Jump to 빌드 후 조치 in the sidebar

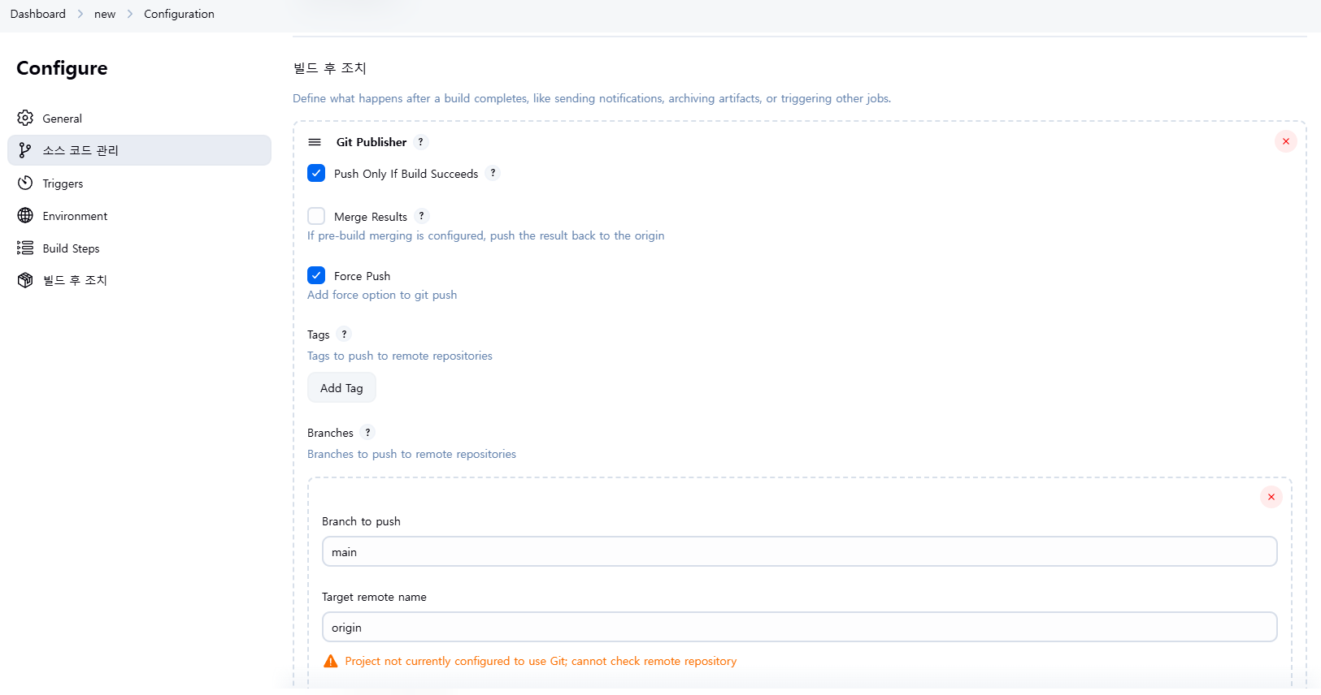point(139,280)
